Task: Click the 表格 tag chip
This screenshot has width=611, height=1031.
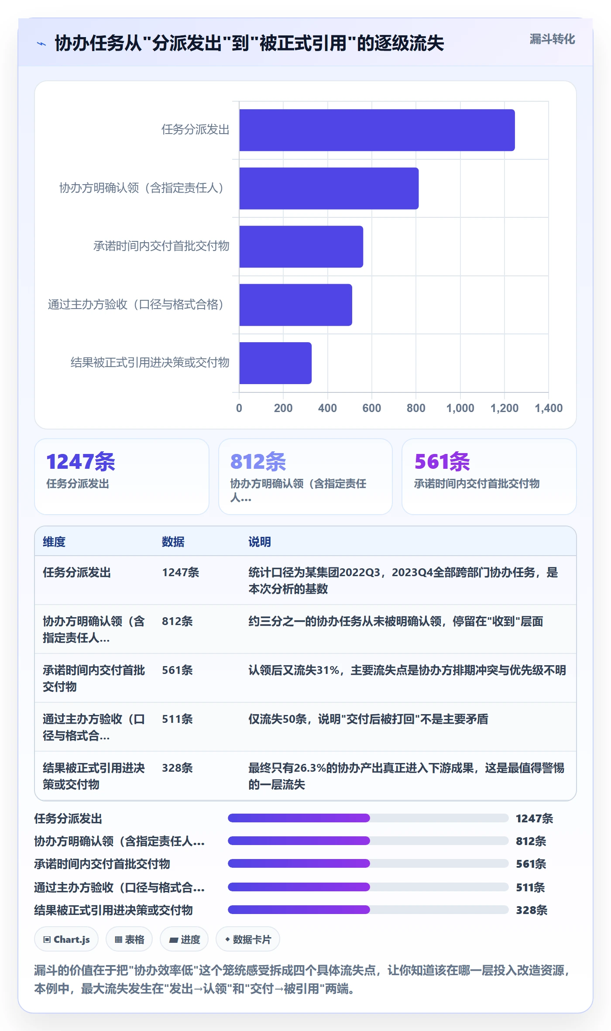Action: [x=129, y=939]
